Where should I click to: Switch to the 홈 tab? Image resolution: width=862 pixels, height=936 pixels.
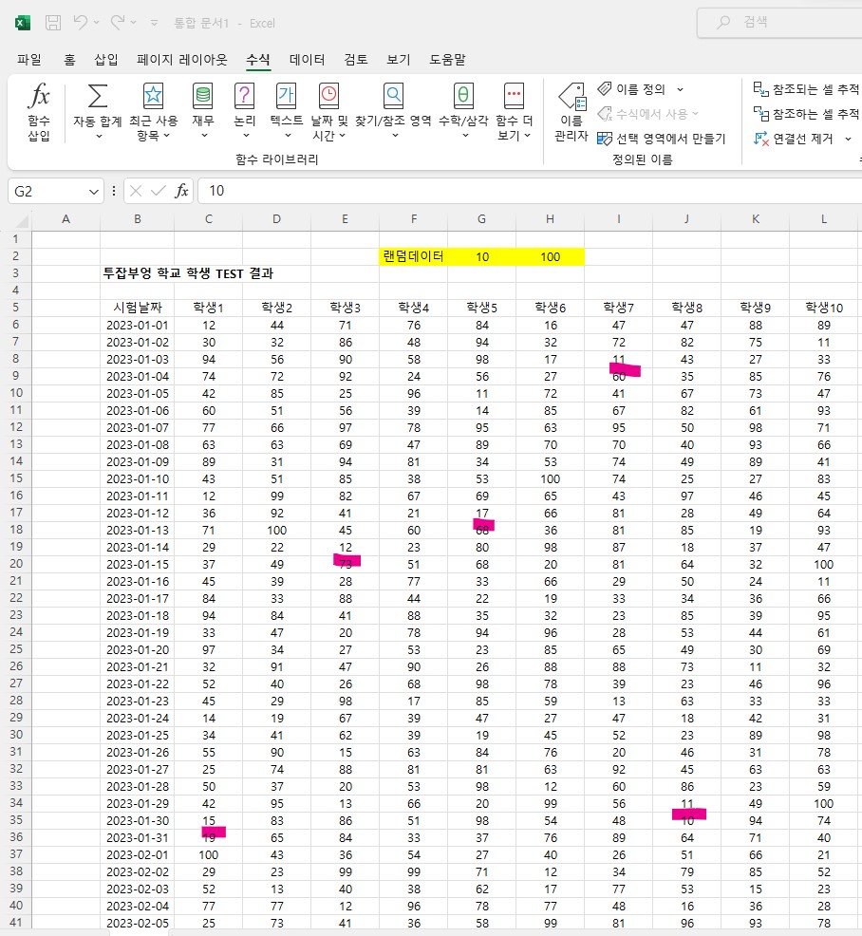click(x=70, y=59)
